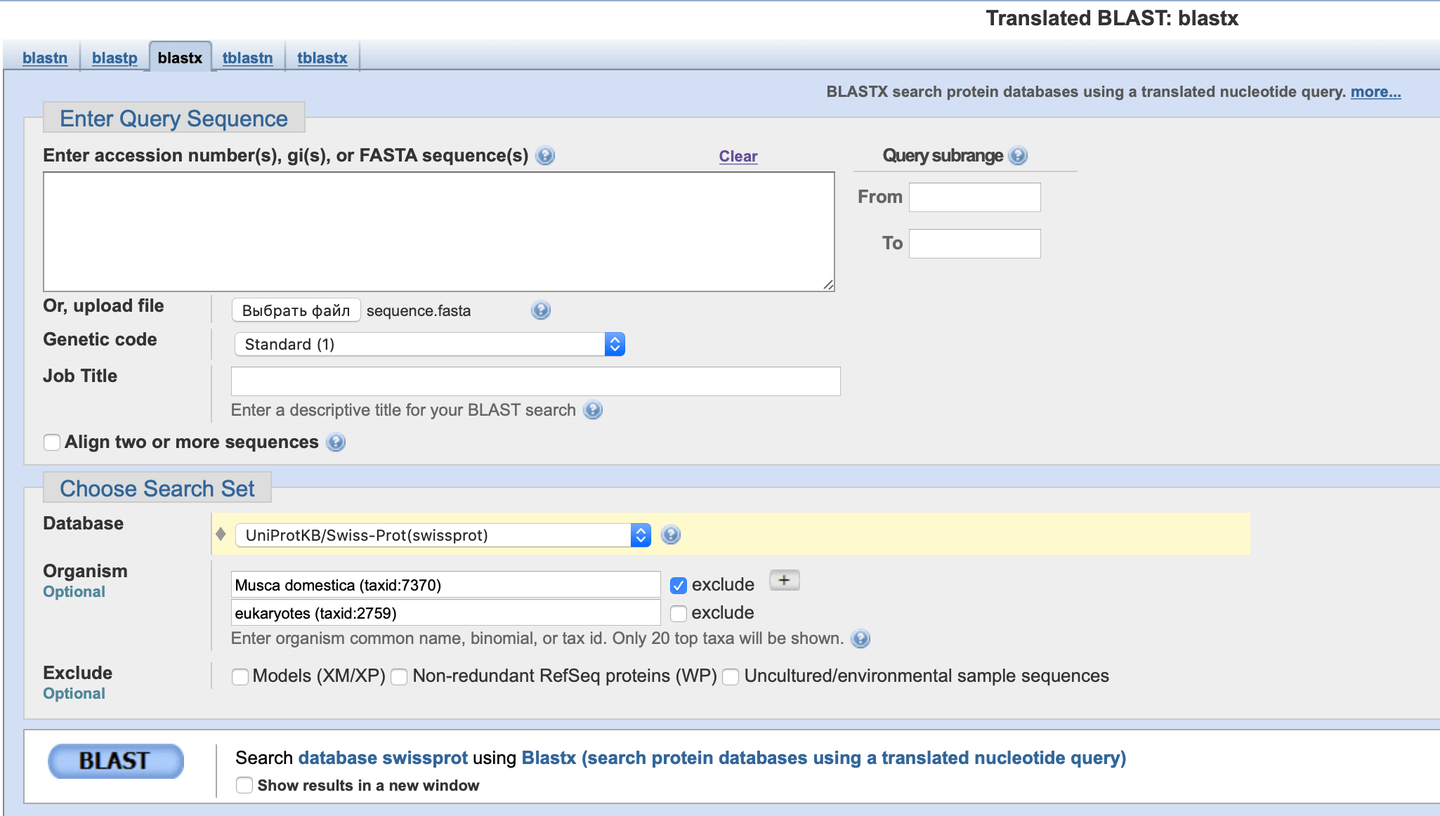
Task: Uncheck exclude for Musca domestica
Action: pos(679,585)
